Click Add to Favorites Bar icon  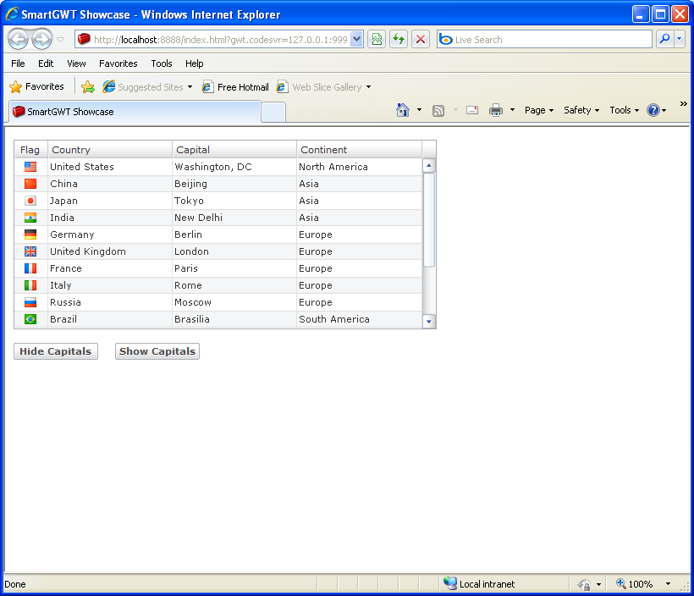coord(88,87)
